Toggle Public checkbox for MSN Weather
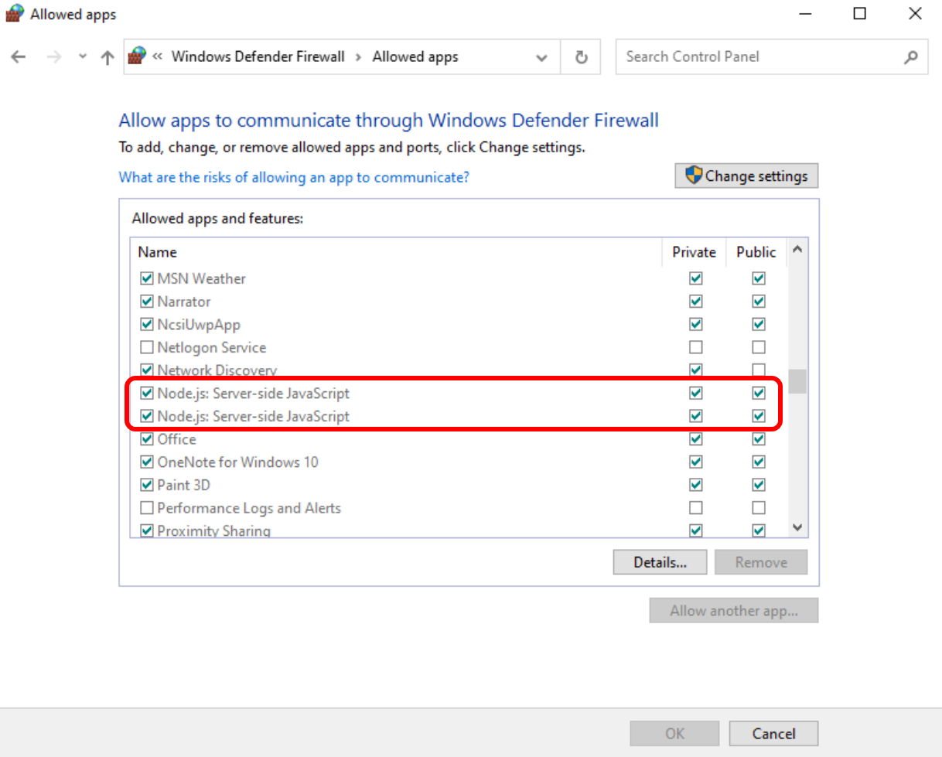The width and height of the screenshot is (942, 757). click(759, 278)
